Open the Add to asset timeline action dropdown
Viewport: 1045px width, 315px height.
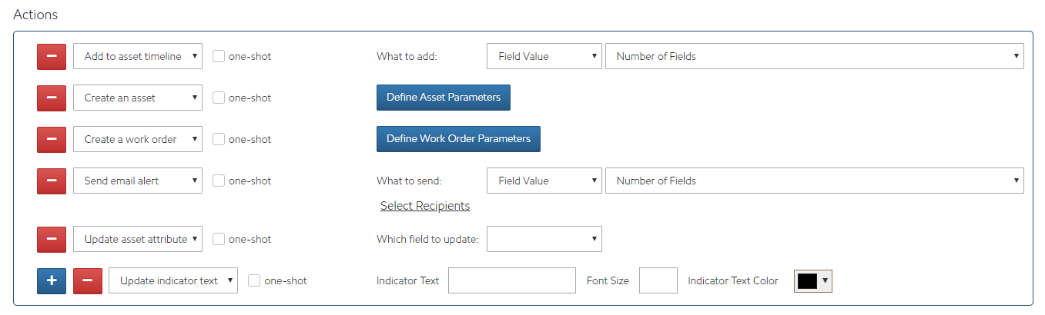click(138, 56)
